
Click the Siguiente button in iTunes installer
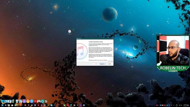point(102,64)
